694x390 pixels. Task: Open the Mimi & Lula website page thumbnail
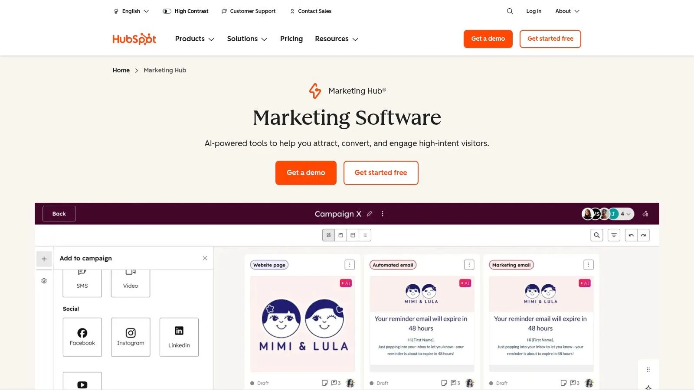point(302,324)
